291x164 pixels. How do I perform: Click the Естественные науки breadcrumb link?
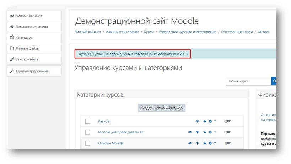[237, 32]
